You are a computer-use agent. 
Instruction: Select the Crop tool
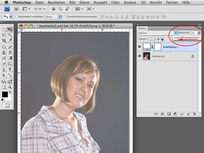(4, 41)
